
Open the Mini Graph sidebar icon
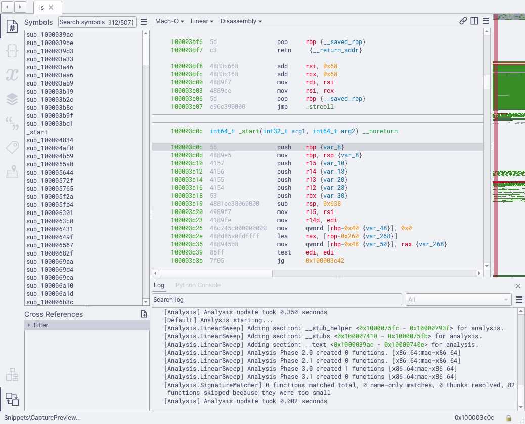point(12,375)
